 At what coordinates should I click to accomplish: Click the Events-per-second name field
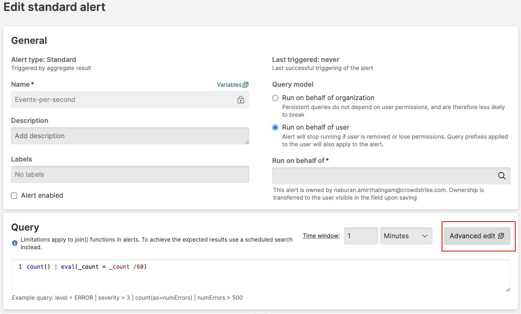tap(124, 100)
